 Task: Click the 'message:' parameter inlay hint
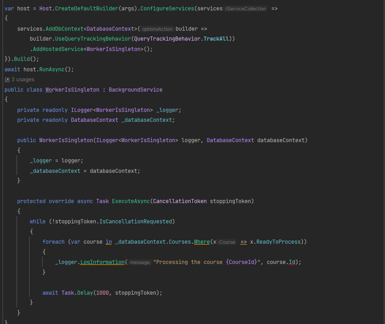[x=140, y=262]
